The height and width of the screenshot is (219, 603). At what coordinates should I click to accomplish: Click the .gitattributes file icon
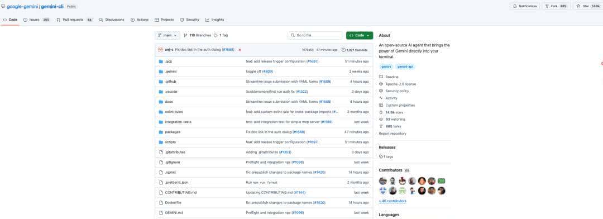pyautogui.click(x=161, y=152)
